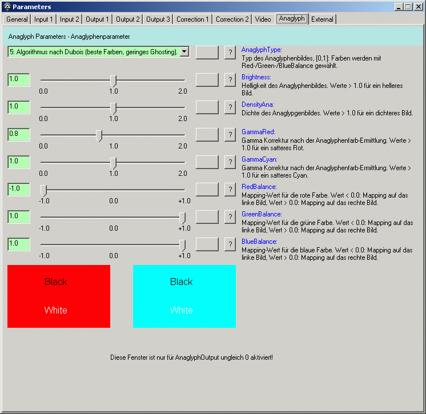
Task: Click the RedBalance slider handle
Action: pyautogui.click(x=43, y=190)
